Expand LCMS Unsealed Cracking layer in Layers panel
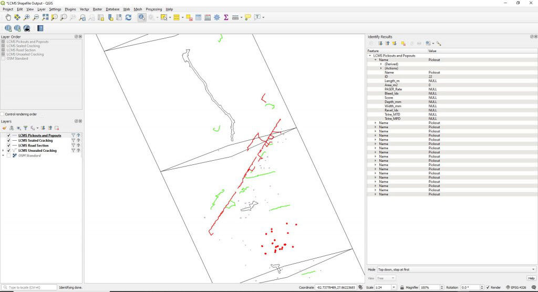The height and width of the screenshot is (292, 538). click(3, 151)
